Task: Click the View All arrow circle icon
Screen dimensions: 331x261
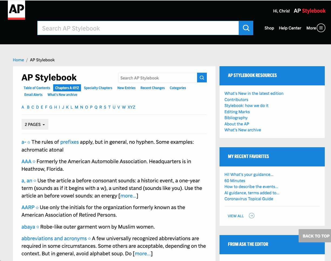Action: [251, 216]
